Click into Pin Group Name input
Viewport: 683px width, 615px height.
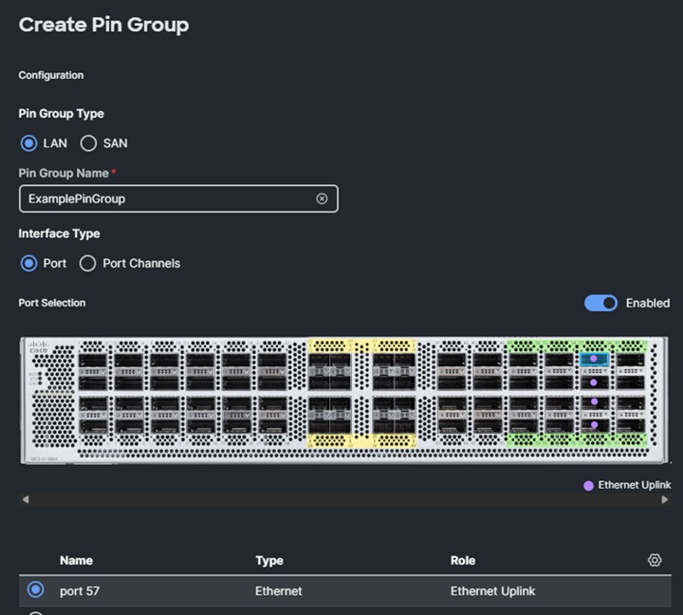[x=169, y=198]
